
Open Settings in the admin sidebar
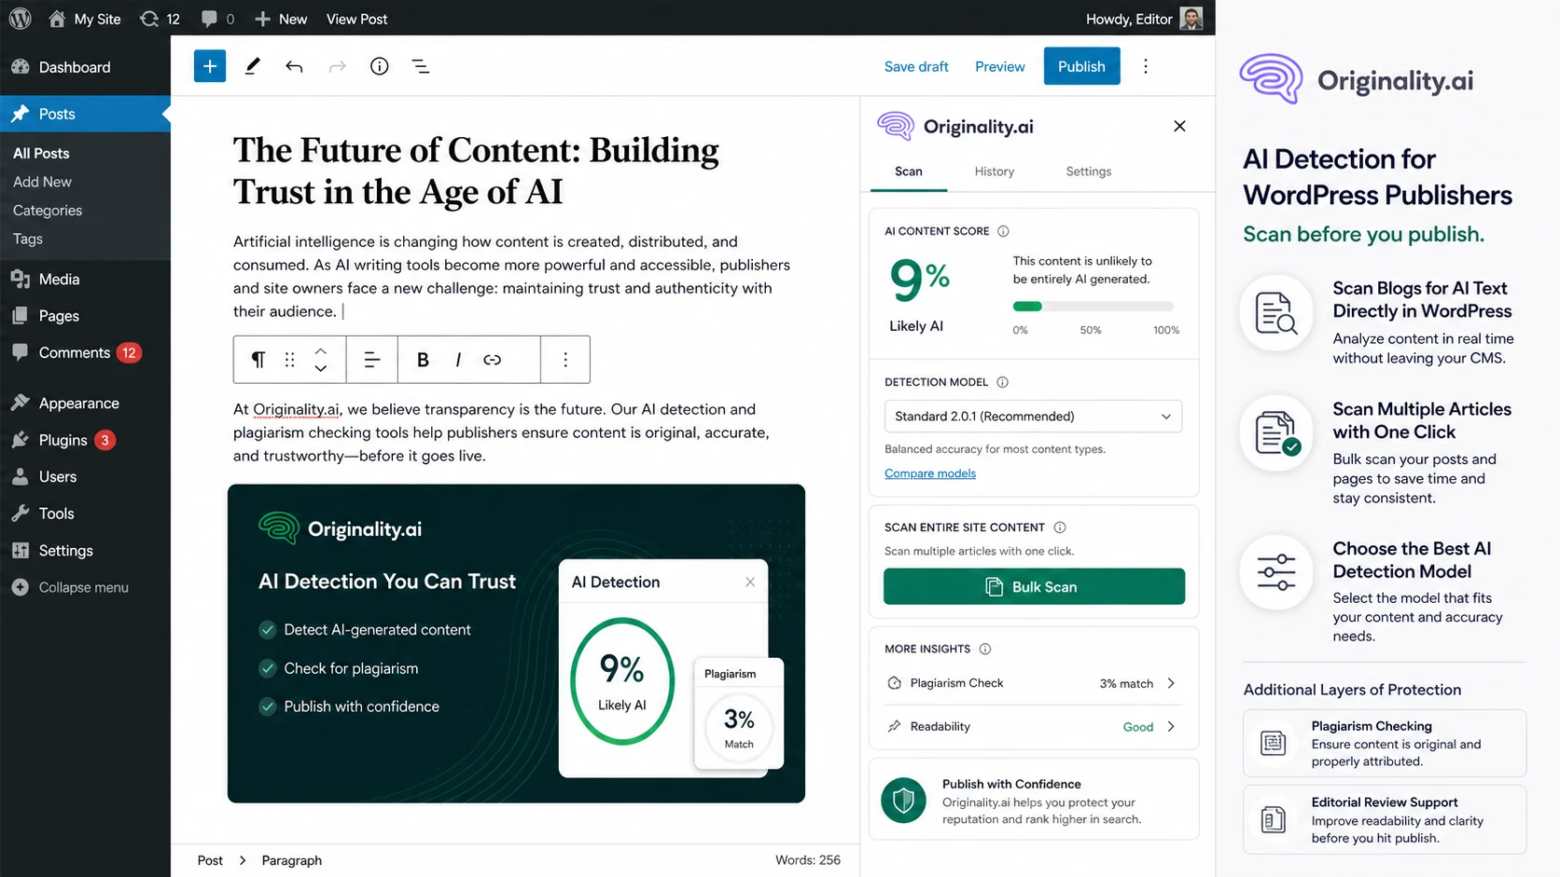coord(85,550)
